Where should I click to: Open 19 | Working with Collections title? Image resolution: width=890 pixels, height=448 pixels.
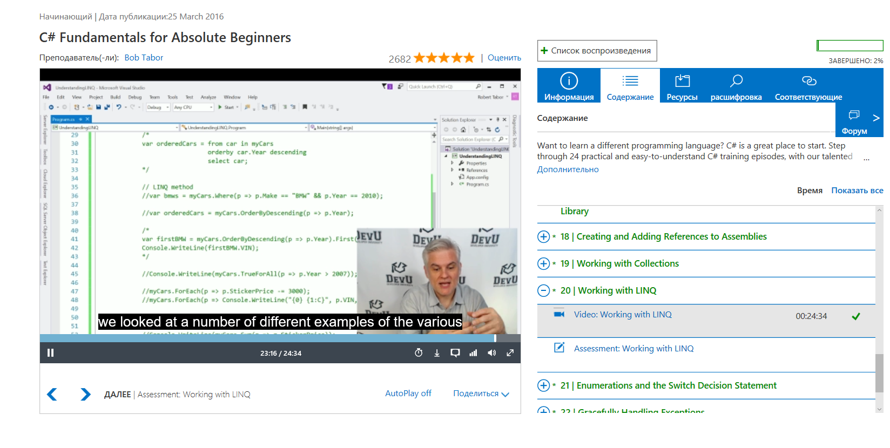click(619, 263)
